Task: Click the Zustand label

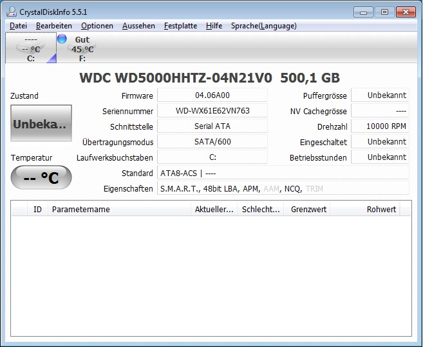Action: pos(24,95)
